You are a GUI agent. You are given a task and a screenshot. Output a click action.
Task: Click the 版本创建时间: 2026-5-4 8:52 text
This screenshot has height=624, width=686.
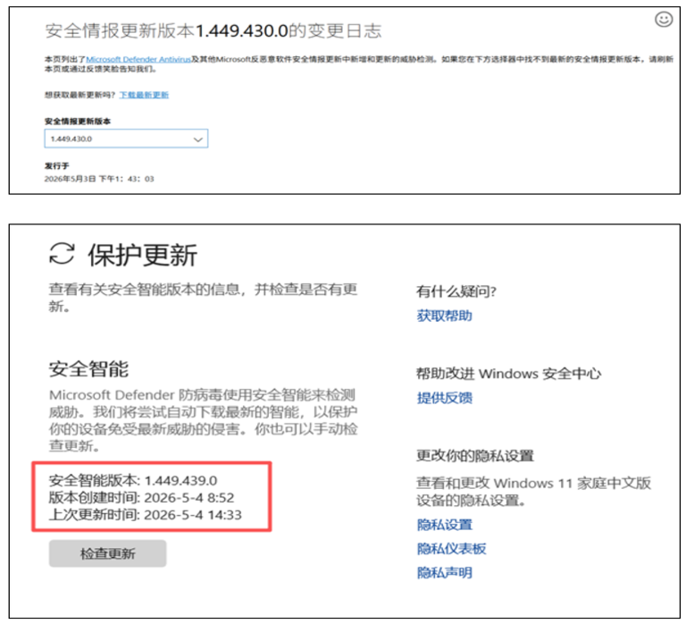(x=141, y=498)
